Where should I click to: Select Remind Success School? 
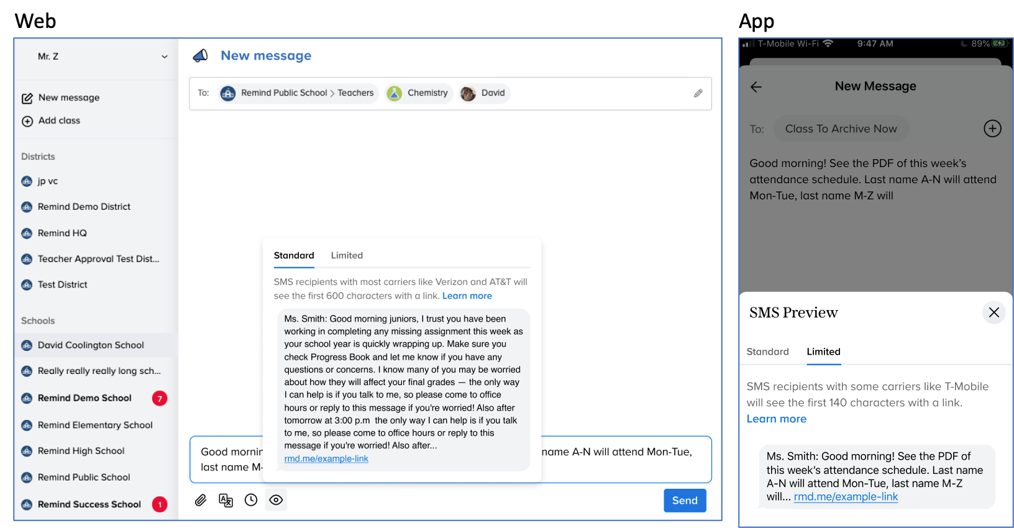89,504
